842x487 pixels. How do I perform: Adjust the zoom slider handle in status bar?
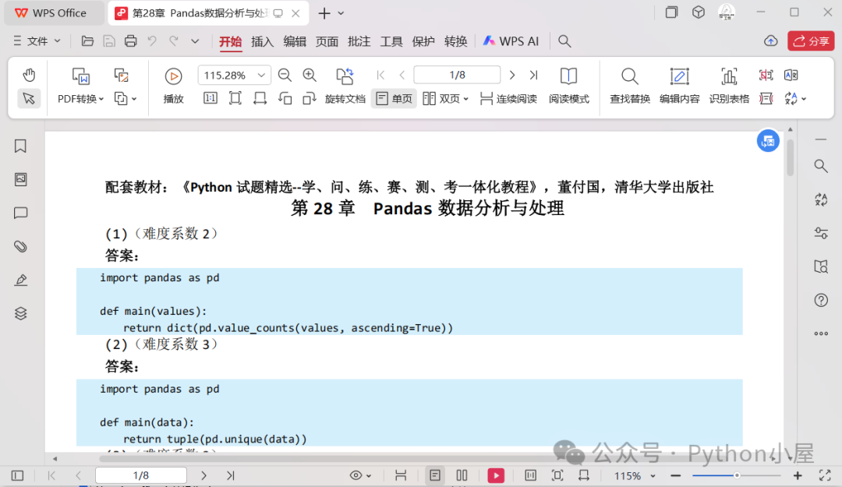pyautogui.click(x=737, y=476)
